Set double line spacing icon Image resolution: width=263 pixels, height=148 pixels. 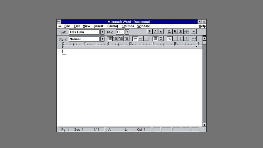146,39
